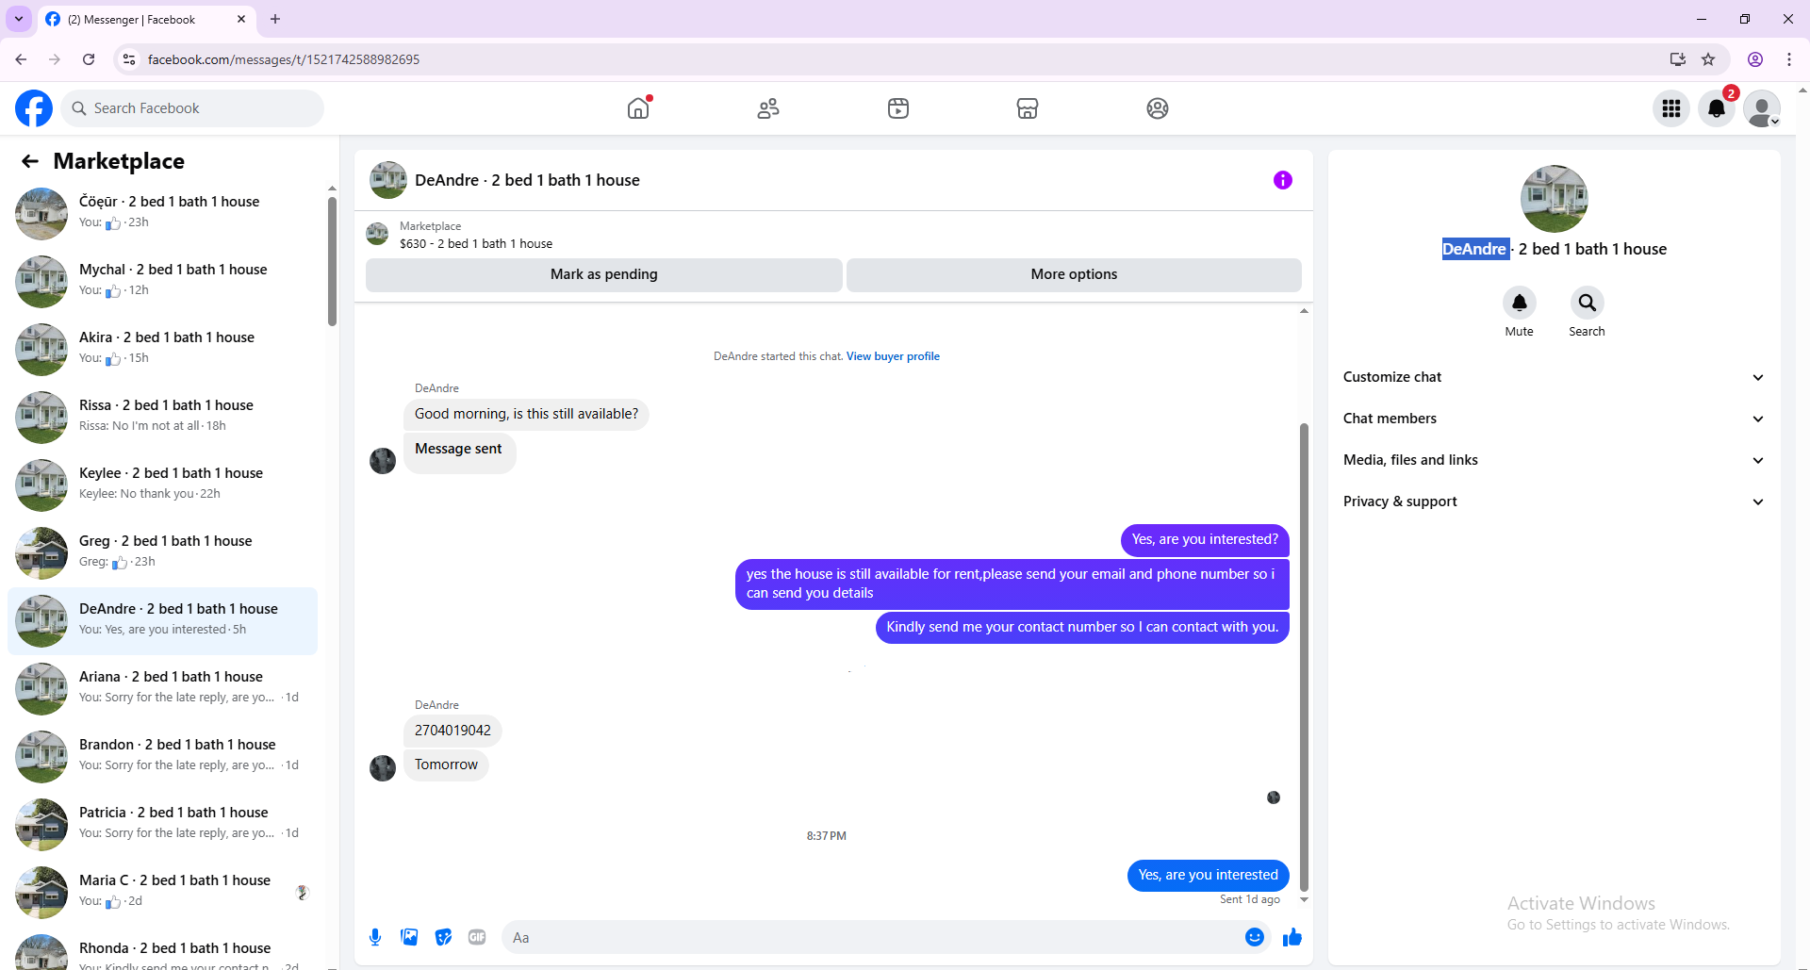Expand Media, files and links section
This screenshot has width=1810, height=970.
coord(1554,460)
